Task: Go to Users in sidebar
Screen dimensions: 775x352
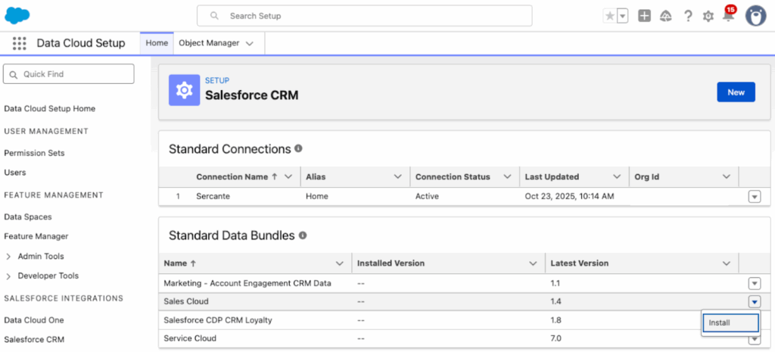Action: 15,173
